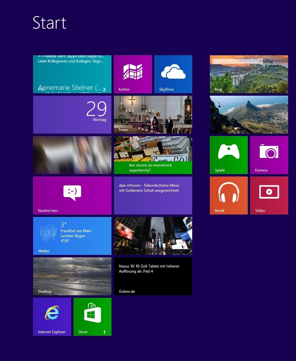Image resolution: width=296 pixels, height=361 pixels.
Task: Open the Times Square city photo tile
Action: point(153,236)
